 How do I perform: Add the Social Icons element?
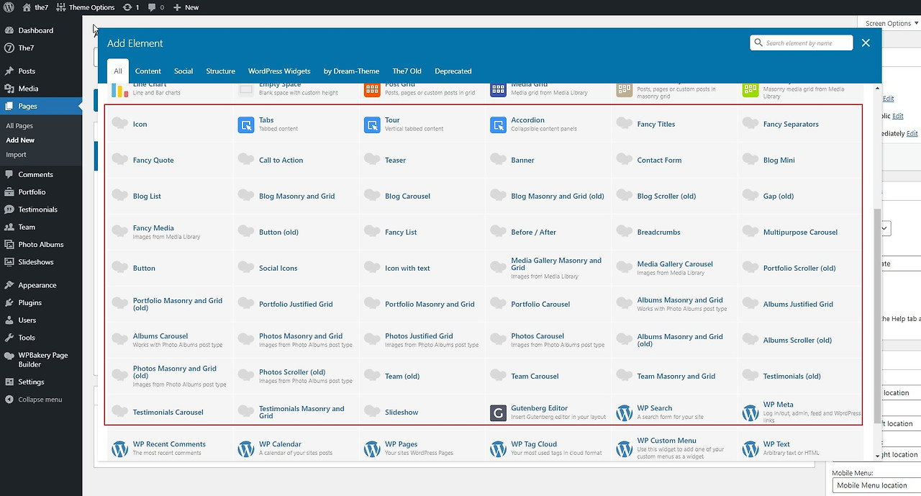coord(296,269)
